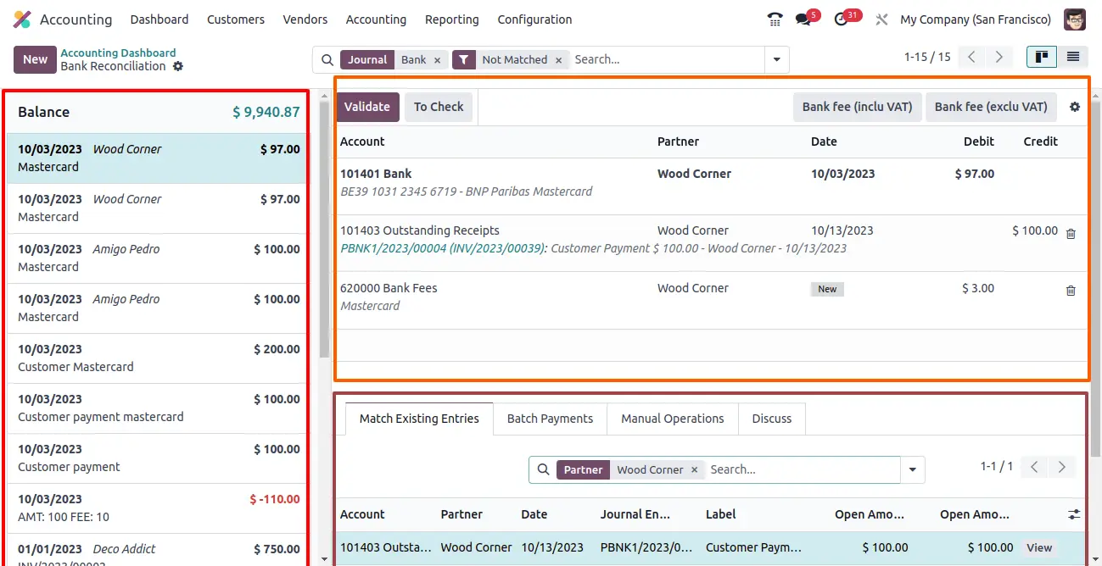This screenshot has height=566, width=1102.
Task: Delete the Outstanding Receipts line
Action: (1071, 234)
